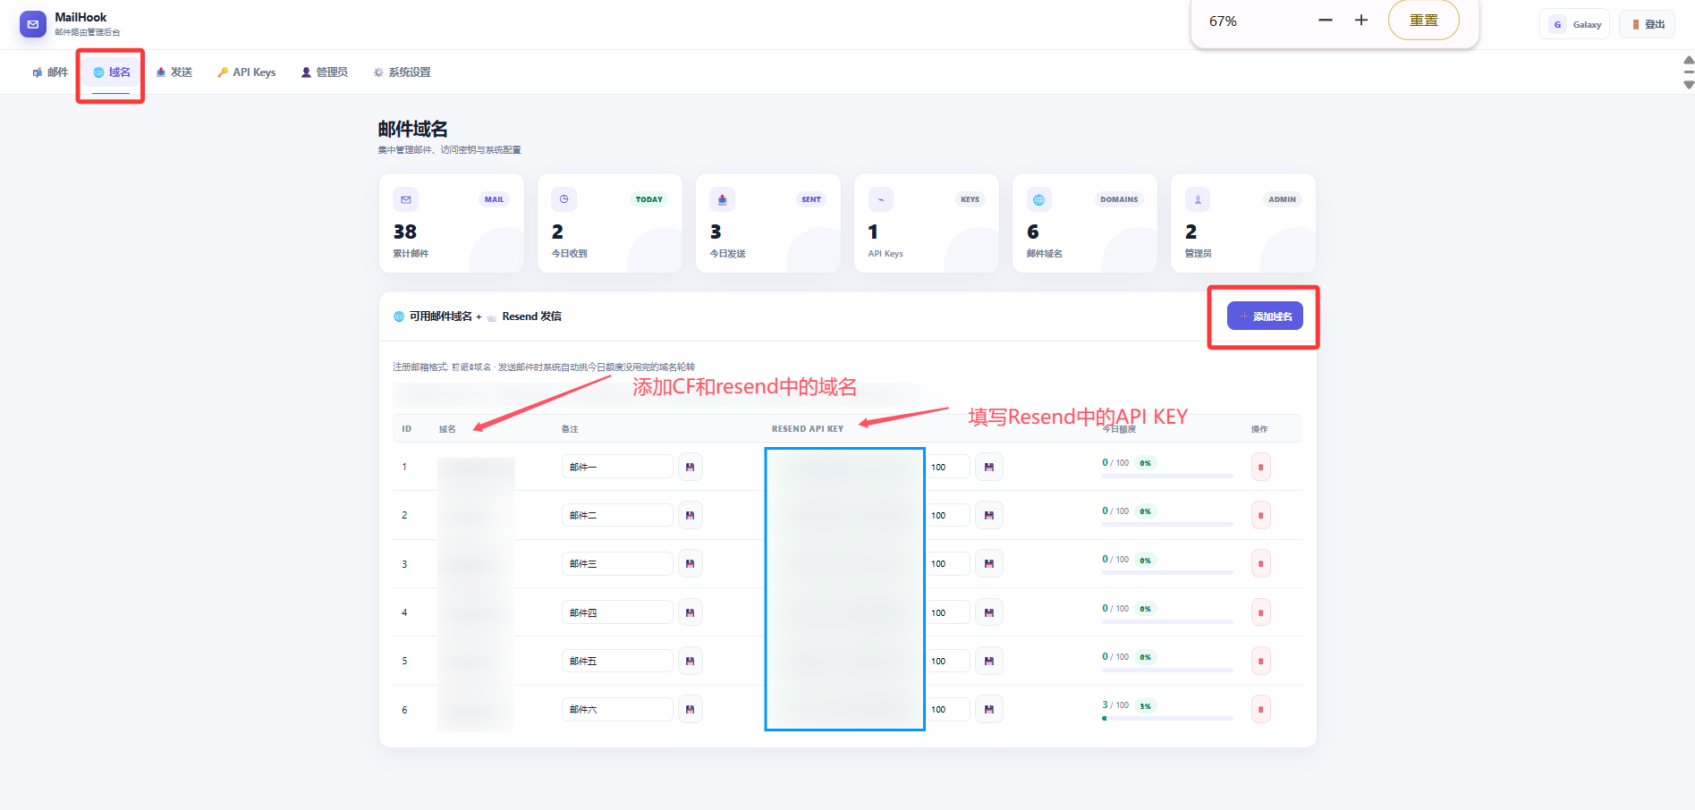The image size is (1695, 810).
Task: Open the 管理员 tab
Action: pyautogui.click(x=324, y=72)
